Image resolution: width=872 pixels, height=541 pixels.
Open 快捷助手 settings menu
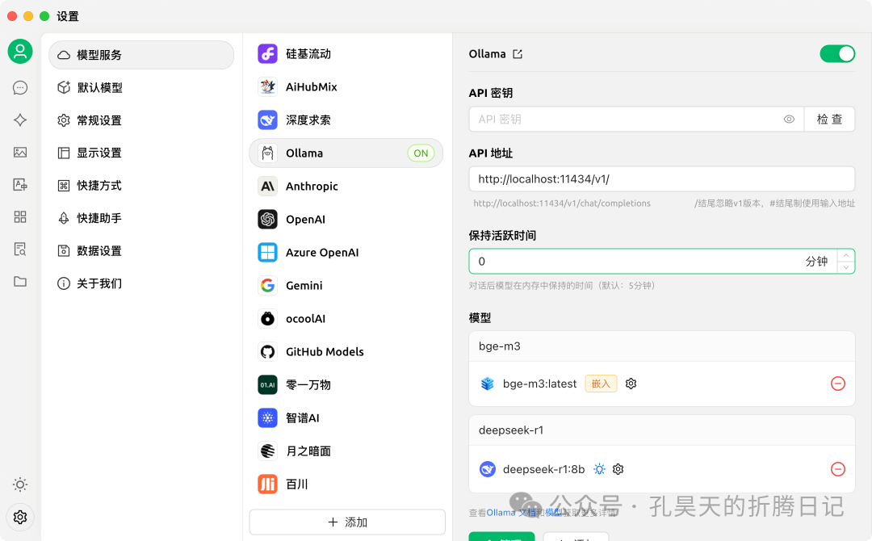141,218
